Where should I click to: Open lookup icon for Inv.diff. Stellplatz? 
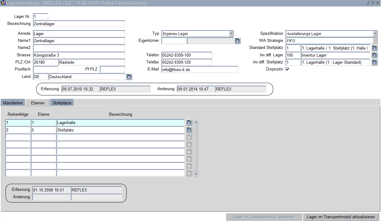pos(374,62)
